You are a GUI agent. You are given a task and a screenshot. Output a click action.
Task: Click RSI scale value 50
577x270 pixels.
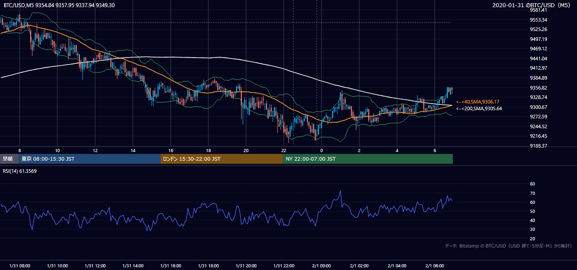[532, 211]
